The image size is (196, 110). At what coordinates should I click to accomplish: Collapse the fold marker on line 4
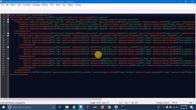click(8, 22)
